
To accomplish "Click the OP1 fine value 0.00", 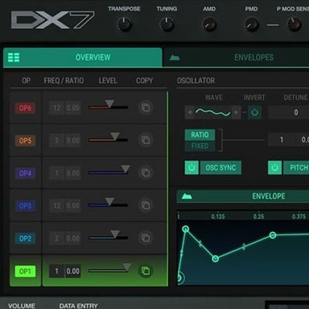I will click(73, 271).
